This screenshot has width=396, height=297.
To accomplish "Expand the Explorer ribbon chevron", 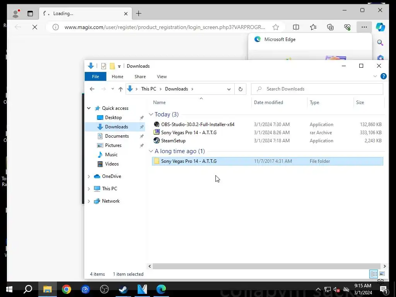I will pos(375,76).
